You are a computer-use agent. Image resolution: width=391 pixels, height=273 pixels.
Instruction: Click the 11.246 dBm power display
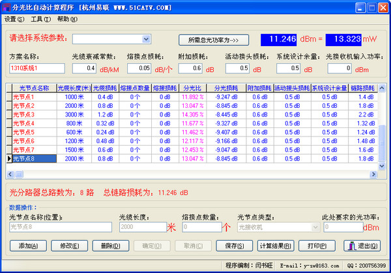278,40
